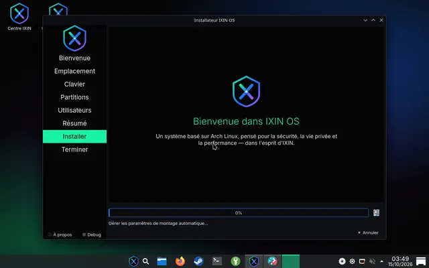Open the network display tray icon
The image size is (429, 268).
[x=362, y=261]
